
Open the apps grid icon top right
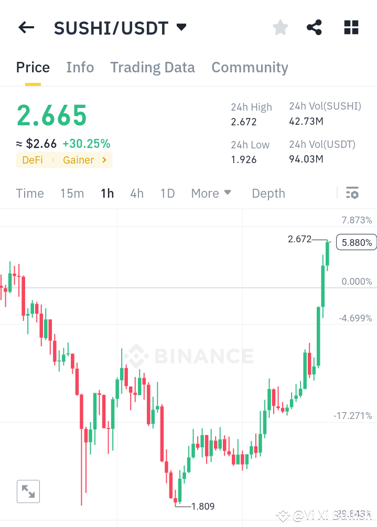pos(351,27)
